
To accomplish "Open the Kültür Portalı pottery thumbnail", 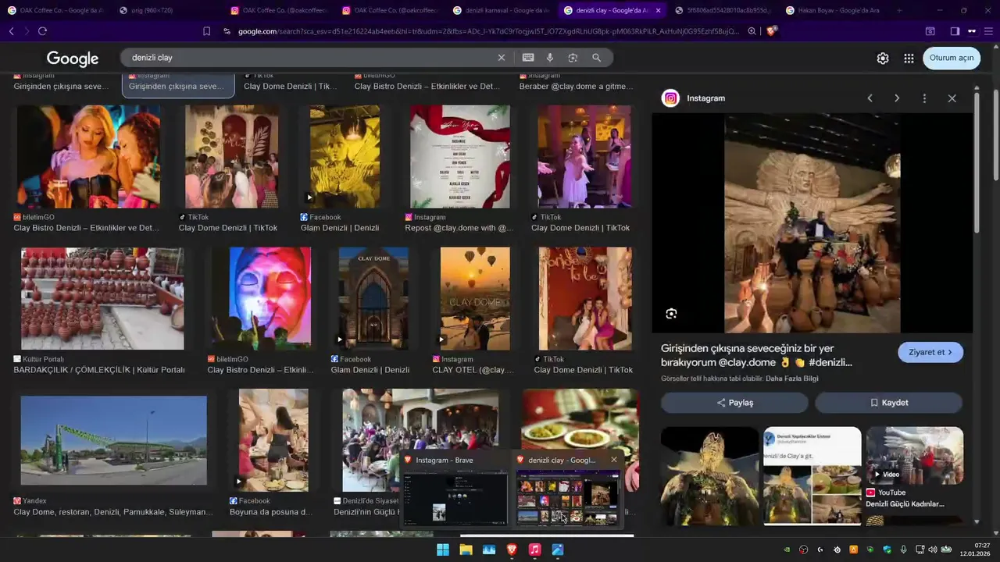I will (102, 299).
